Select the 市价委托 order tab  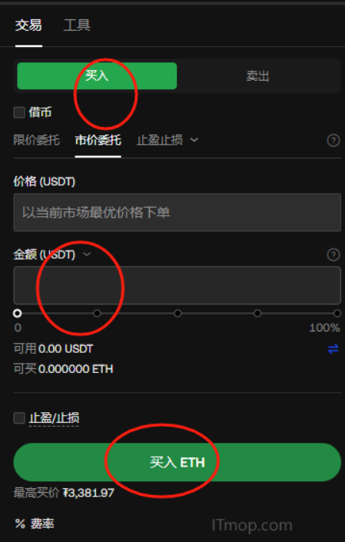coord(98,140)
